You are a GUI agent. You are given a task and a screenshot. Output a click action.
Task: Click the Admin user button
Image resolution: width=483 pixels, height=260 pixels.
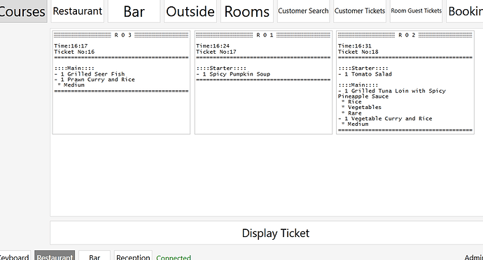(x=473, y=257)
